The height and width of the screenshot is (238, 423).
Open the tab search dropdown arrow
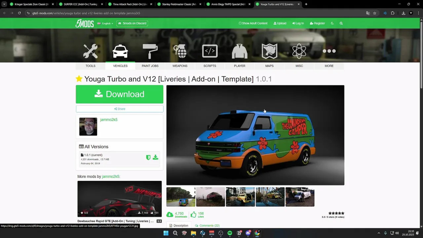pyautogui.click(x=4, y=4)
